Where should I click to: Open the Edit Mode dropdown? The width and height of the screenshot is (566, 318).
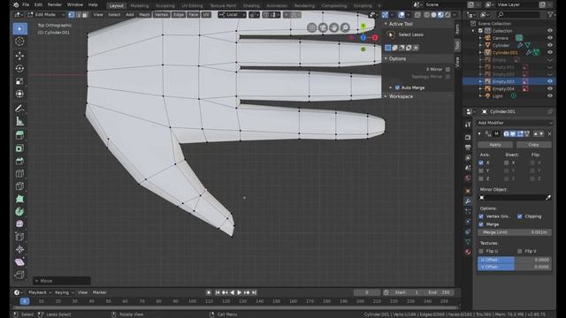click(45, 15)
